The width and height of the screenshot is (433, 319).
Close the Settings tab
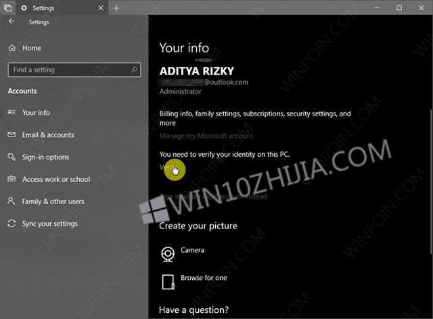(x=101, y=7)
